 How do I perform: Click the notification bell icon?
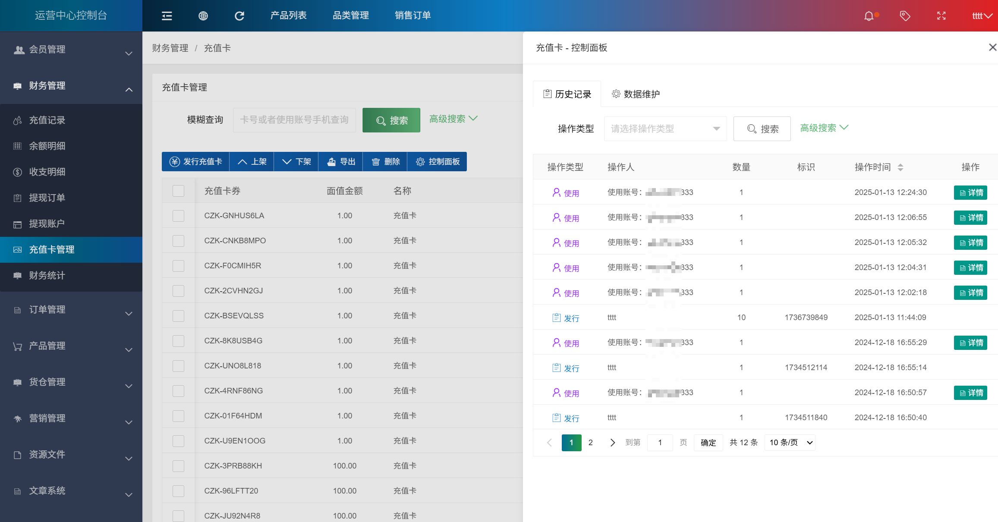point(869,16)
